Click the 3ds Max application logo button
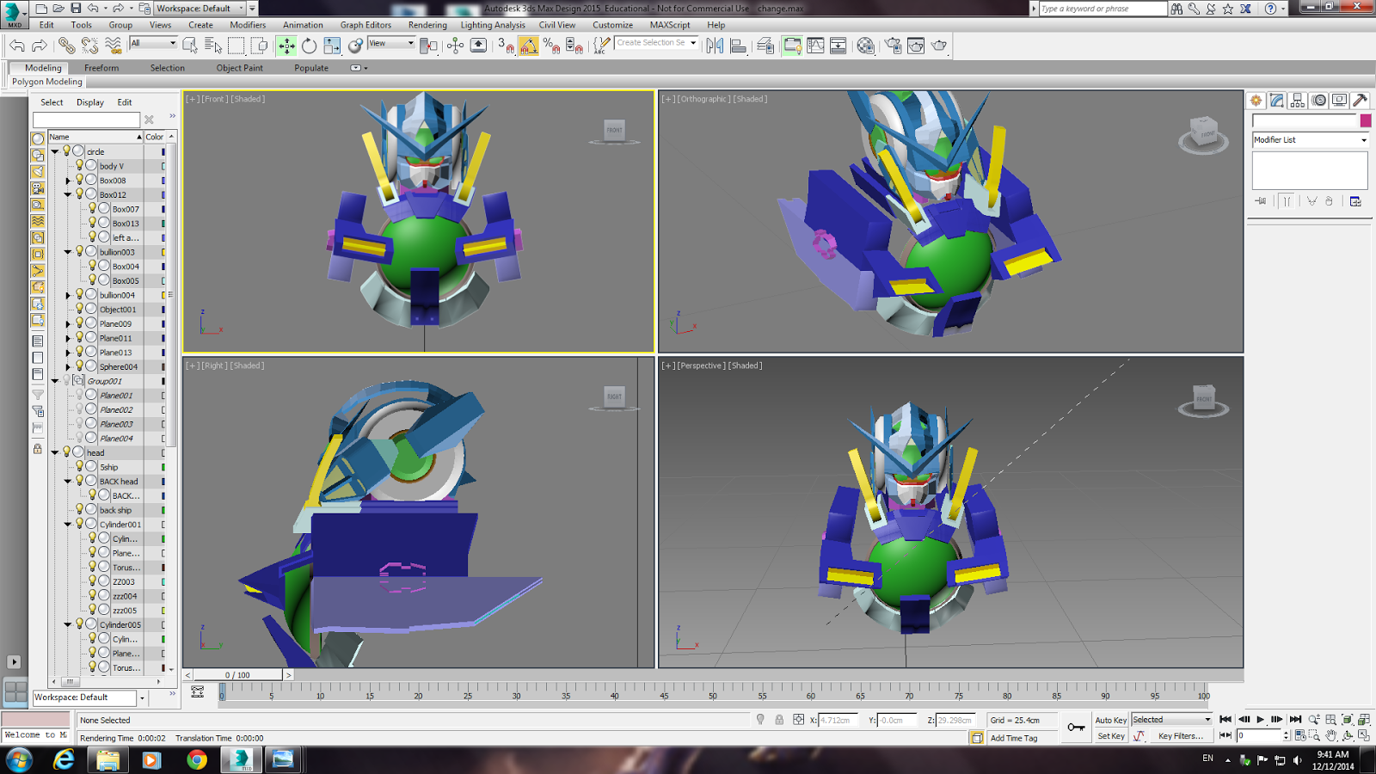Viewport: 1376px width, 774px height. click(x=13, y=13)
